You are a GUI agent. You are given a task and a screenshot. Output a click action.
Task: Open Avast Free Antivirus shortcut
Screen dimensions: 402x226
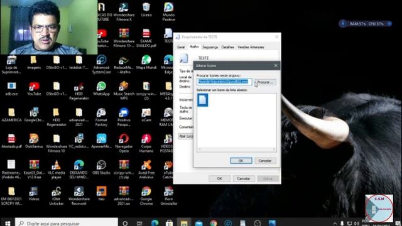click(x=146, y=169)
